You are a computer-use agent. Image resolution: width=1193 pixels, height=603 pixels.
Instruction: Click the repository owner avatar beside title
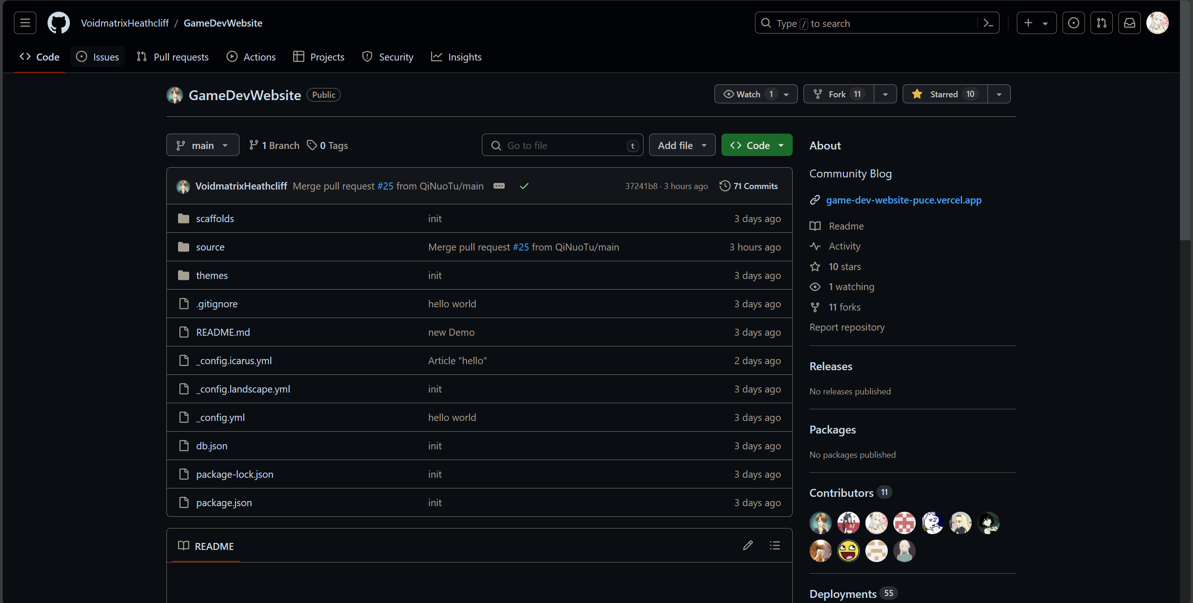coord(175,95)
